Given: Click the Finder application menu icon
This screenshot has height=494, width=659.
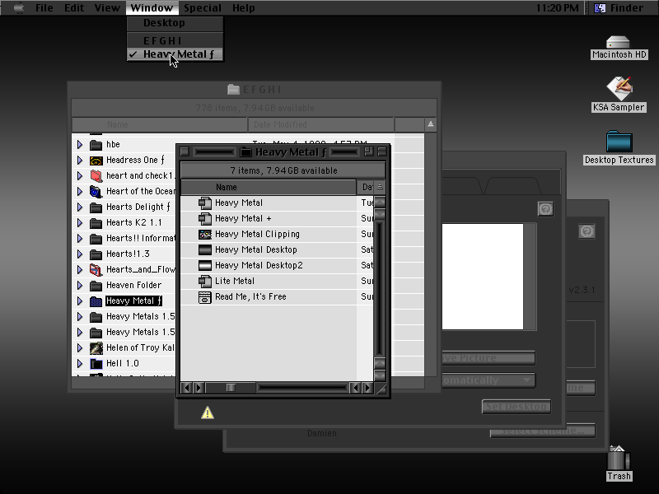Looking at the screenshot, I should click(600, 8).
